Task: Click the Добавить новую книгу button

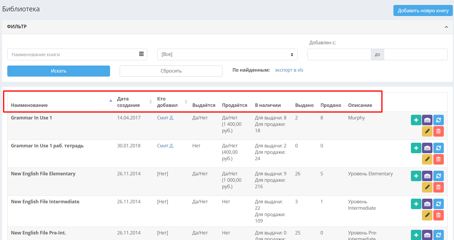Action: (423, 10)
